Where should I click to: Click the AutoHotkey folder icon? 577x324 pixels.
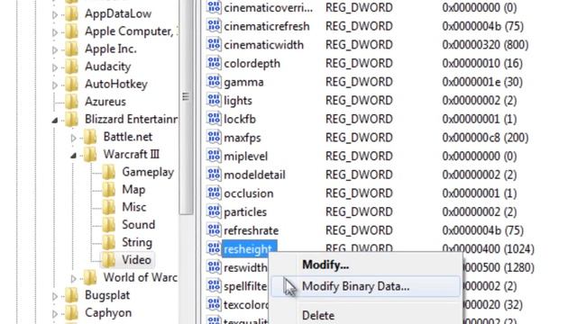pos(72,84)
